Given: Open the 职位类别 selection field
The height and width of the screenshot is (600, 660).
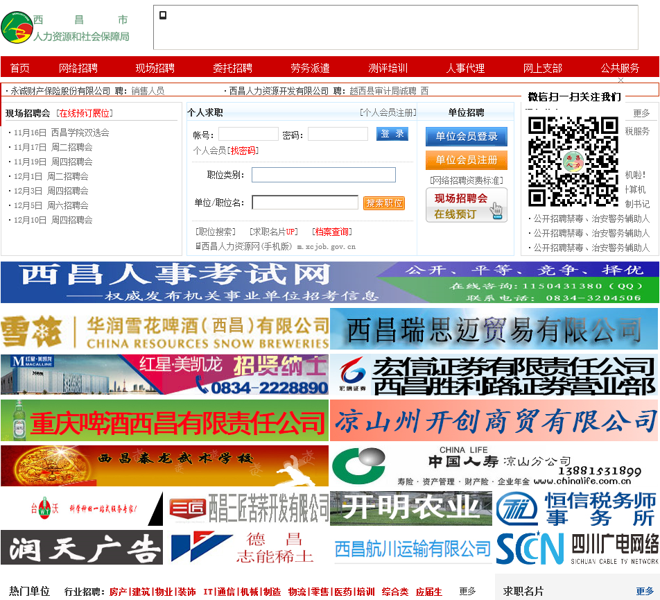Looking at the screenshot, I should coord(323,175).
